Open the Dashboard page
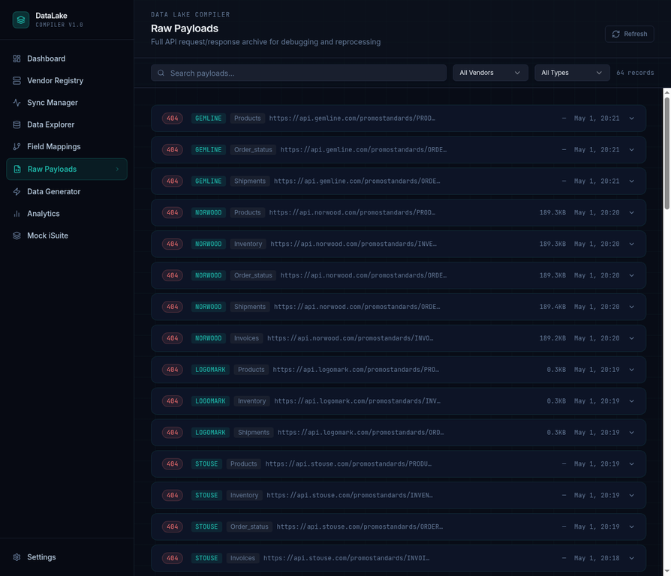 click(67, 58)
